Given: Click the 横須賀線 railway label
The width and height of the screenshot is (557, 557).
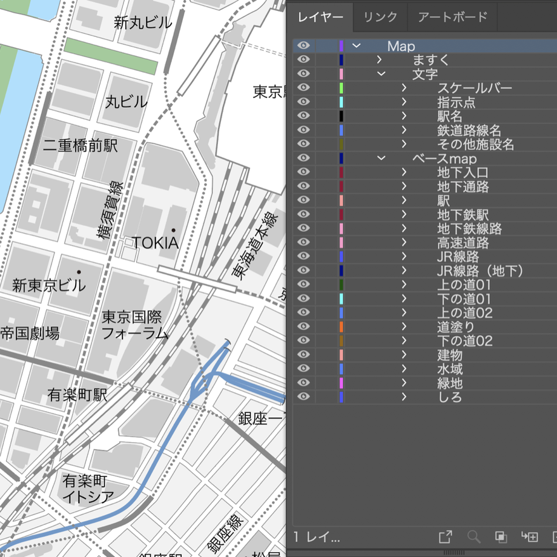Looking at the screenshot, I should click(x=110, y=210).
